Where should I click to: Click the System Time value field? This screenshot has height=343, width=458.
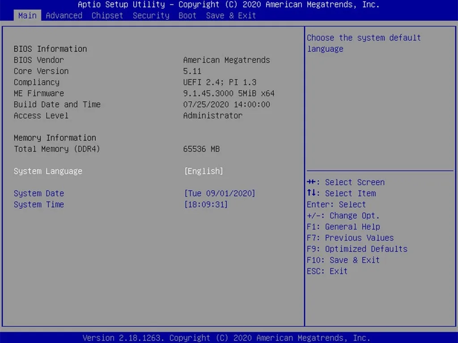coord(206,205)
